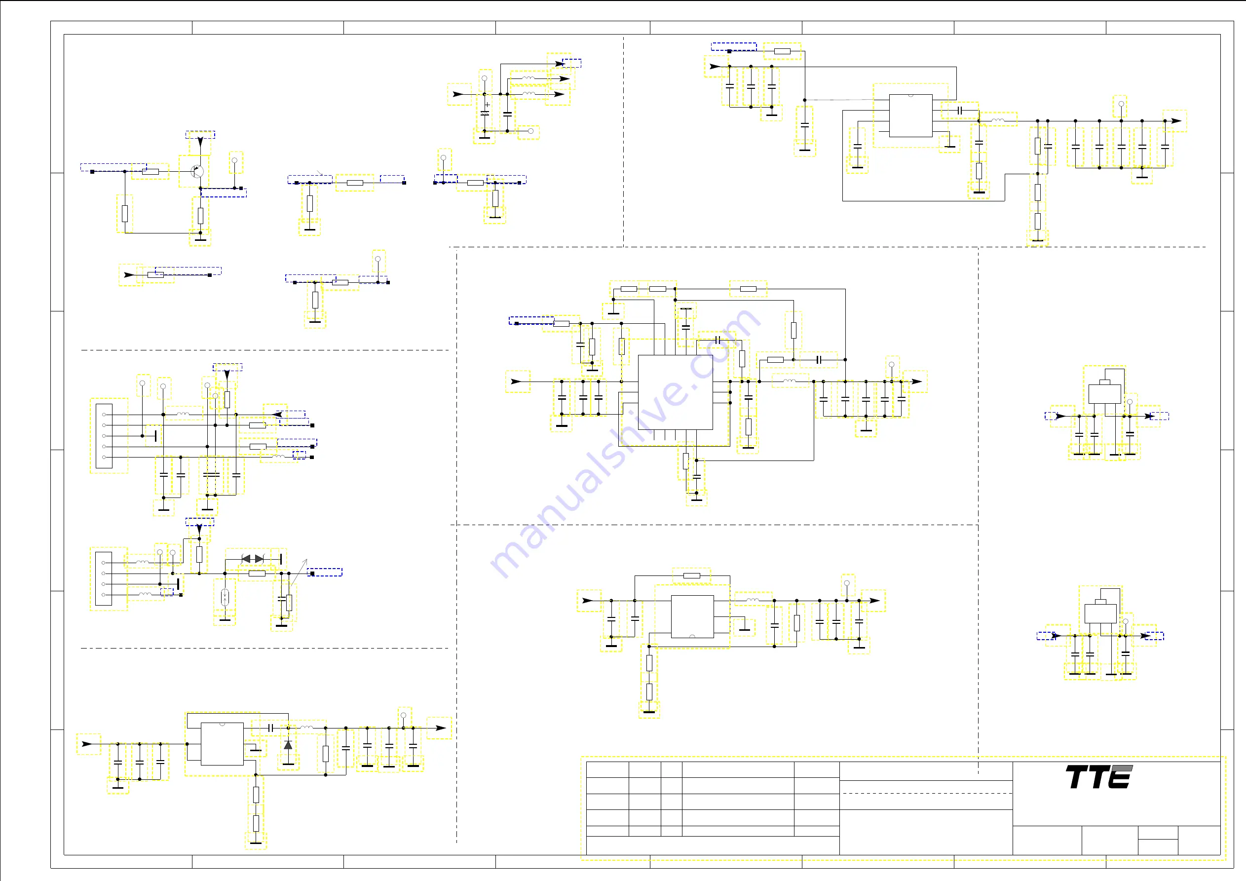Select the NPN transistor symbol

click(197, 172)
